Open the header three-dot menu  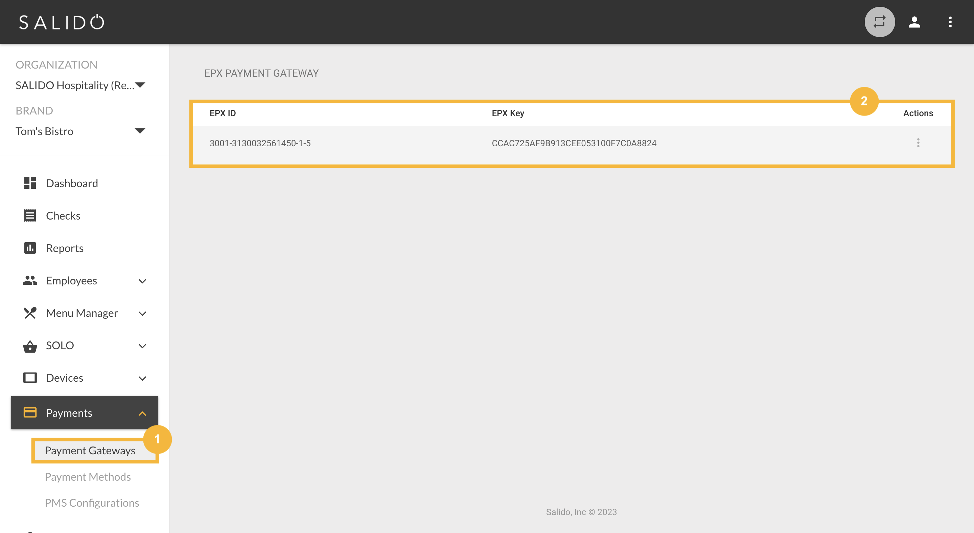[950, 22]
